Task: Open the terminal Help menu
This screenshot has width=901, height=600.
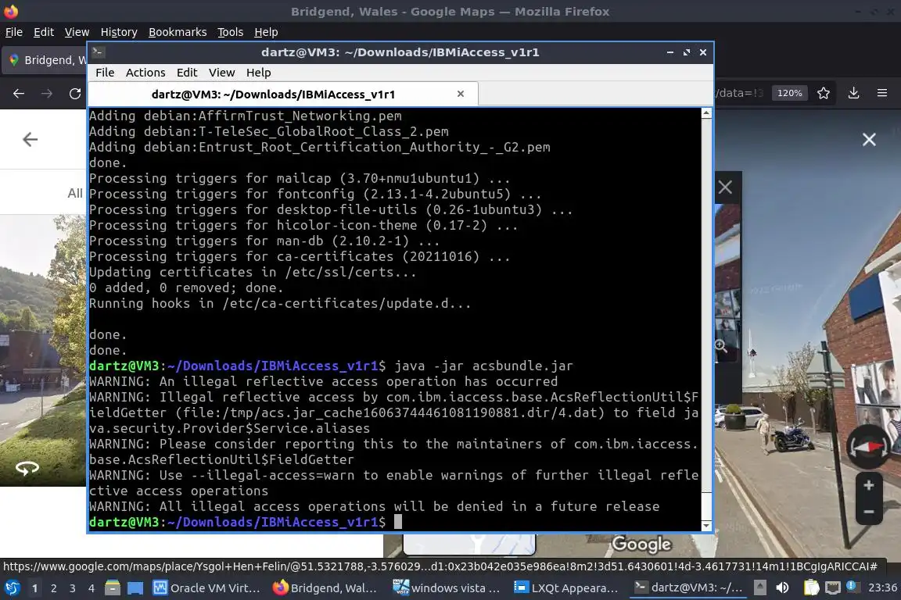Action: pos(259,73)
